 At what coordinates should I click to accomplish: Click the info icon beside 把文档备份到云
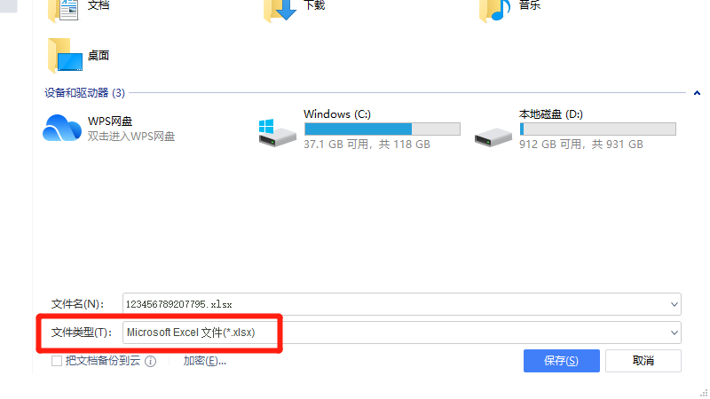[x=150, y=361]
